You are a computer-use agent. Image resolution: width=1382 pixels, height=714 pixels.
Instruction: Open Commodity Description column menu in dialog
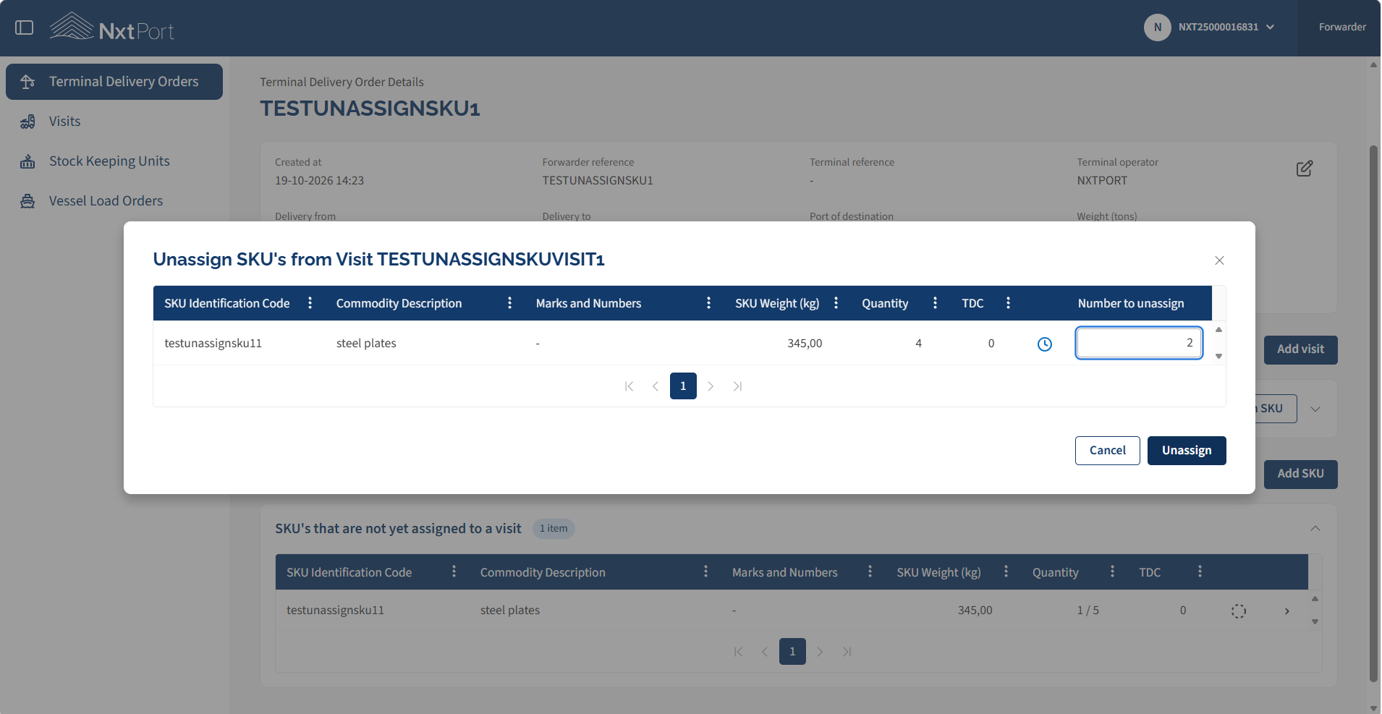click(509, 303)
